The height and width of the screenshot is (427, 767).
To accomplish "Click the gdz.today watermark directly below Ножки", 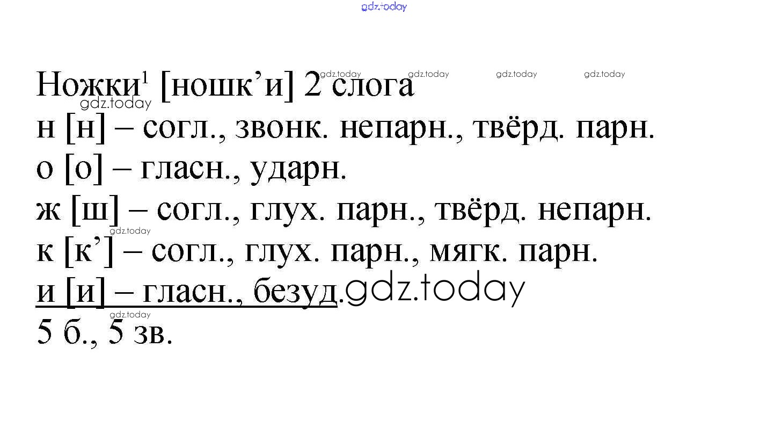I will point(115,103).
